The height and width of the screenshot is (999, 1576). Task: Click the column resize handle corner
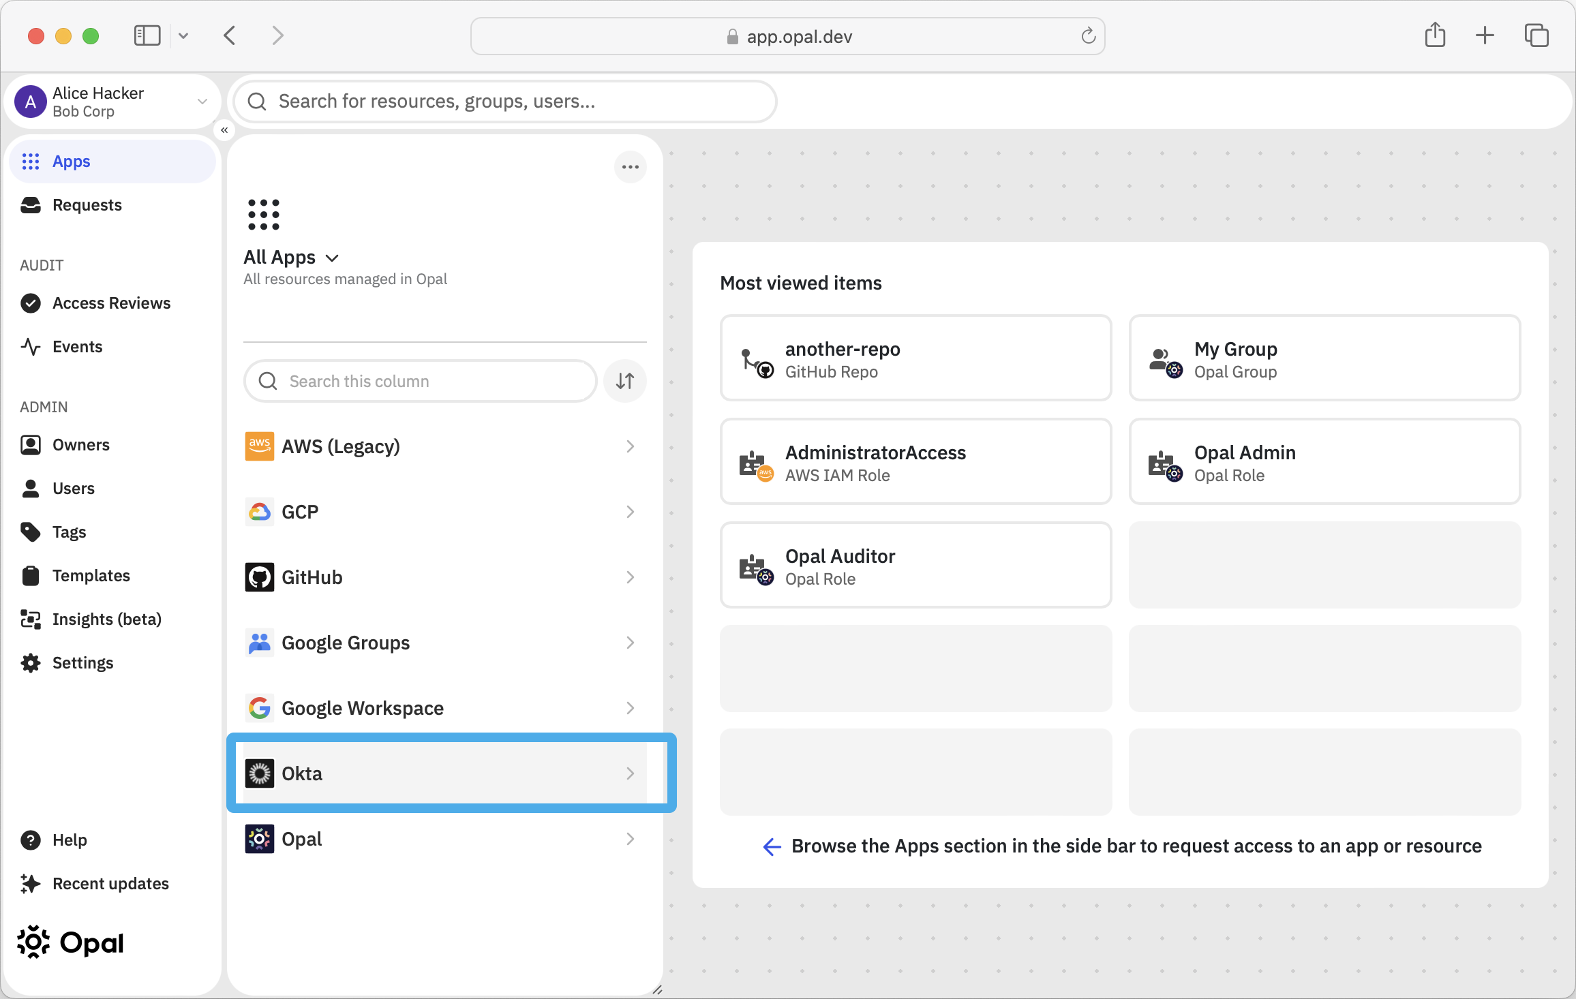pos(657,989)
